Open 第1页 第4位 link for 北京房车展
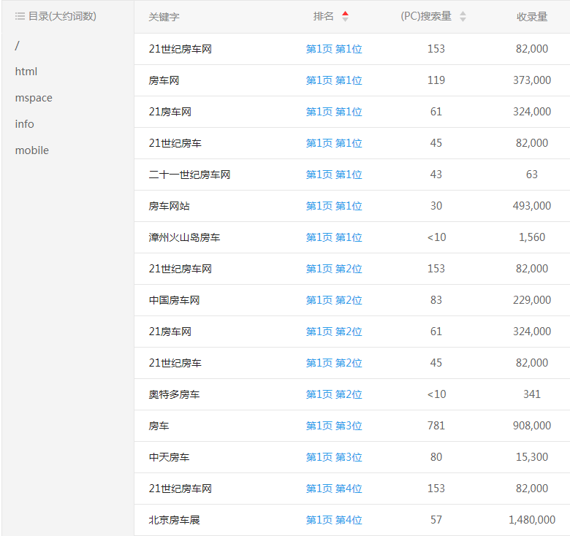570x536 pixels. click(334, 520)
